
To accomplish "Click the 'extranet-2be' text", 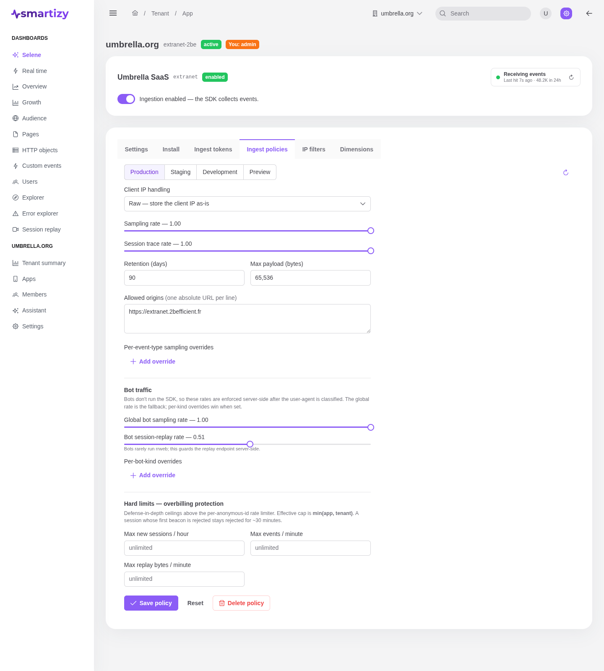I will tap(180, 44).
